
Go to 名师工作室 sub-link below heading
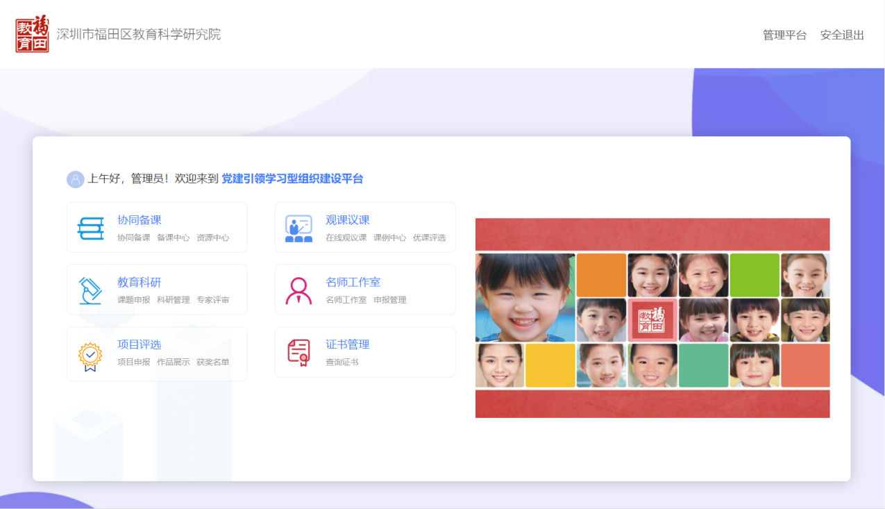point(346,300)
